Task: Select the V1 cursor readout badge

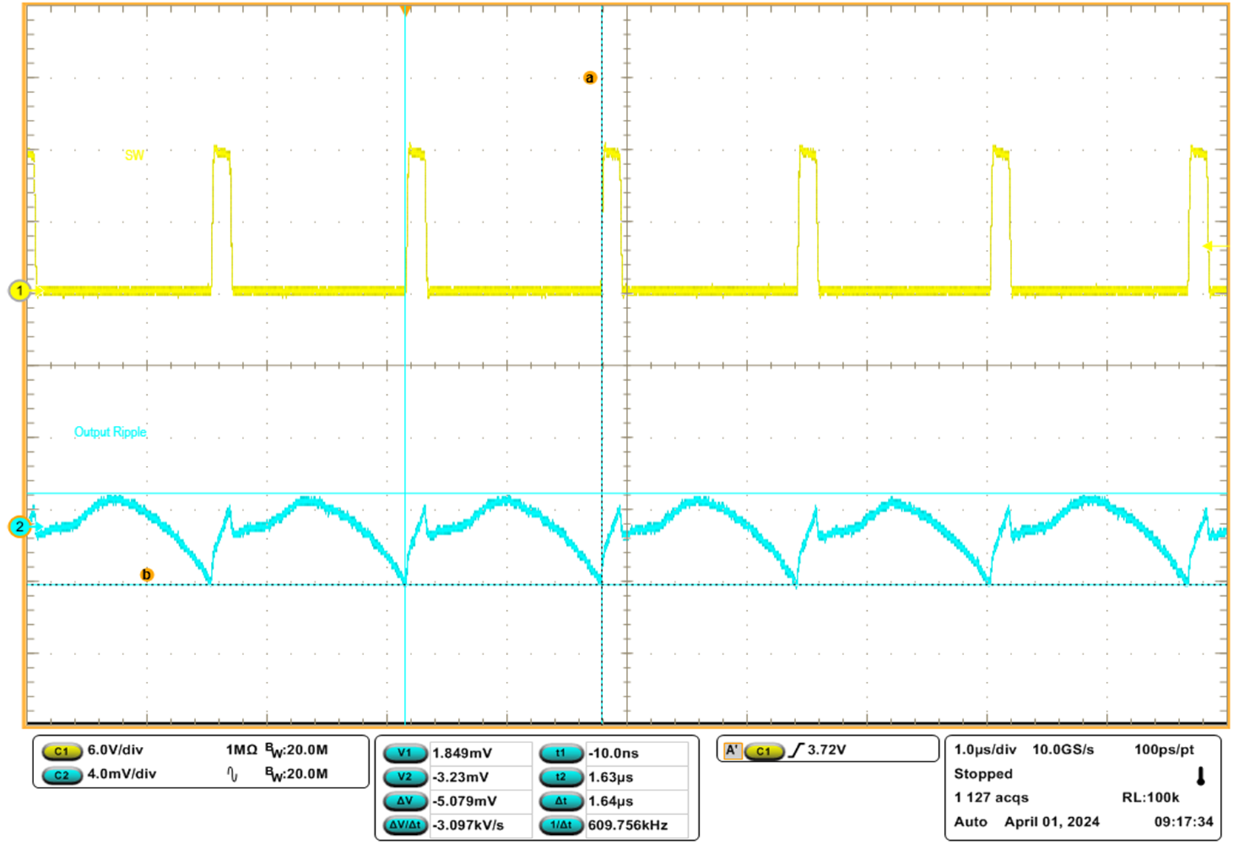Action: pos(405,754)
